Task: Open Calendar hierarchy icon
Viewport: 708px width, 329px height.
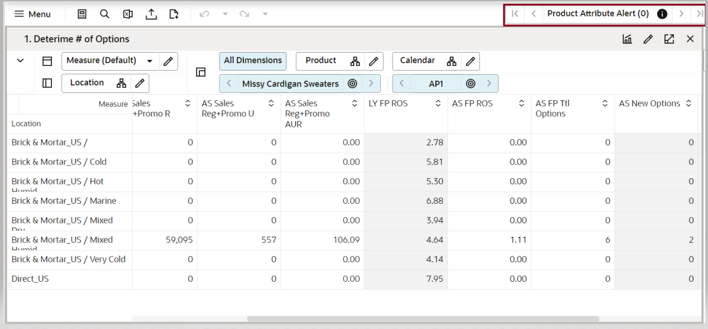Action: click(451, 61)
